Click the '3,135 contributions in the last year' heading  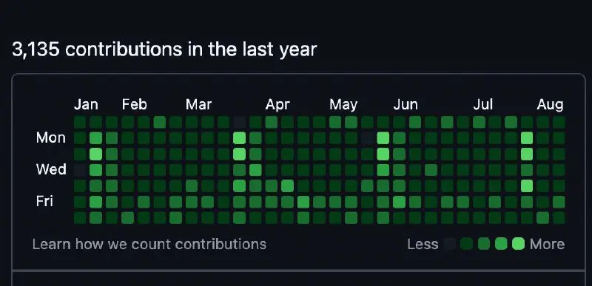click(164, 50)
